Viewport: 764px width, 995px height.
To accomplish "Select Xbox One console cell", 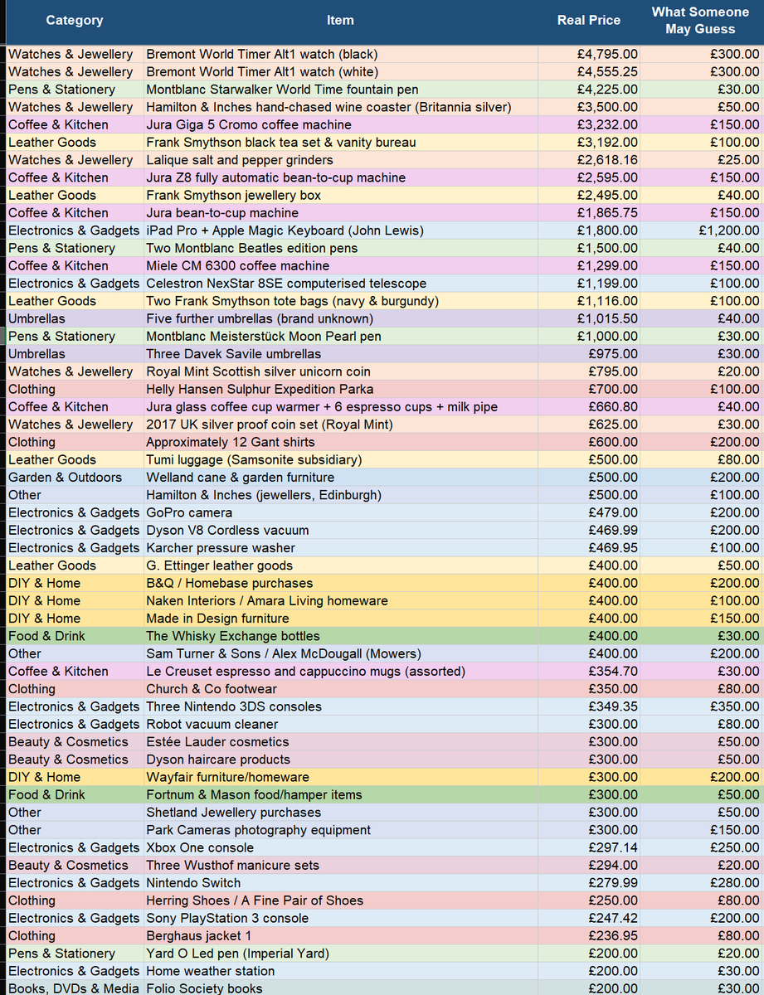I will (341, 847).
